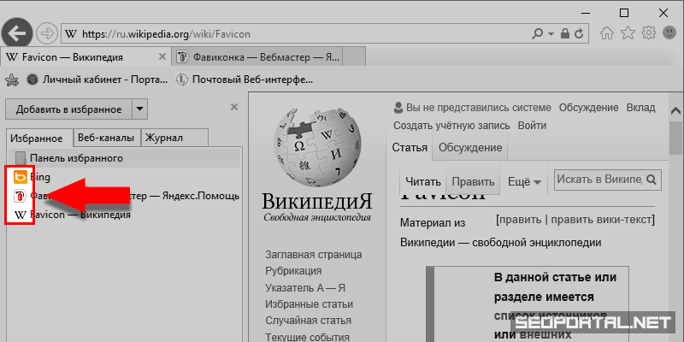Click the Refresh icon in the address bar
The image size is (684, 342).
581,33
